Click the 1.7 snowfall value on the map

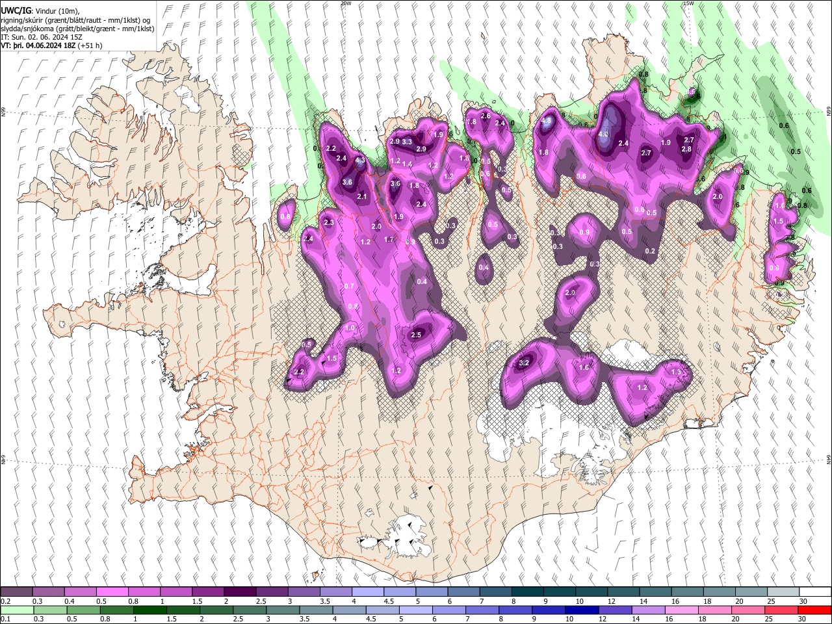tap(389, 239)
